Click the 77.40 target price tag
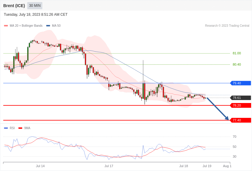This screenshot has height=171, width=252. click(x=241, y=120)
